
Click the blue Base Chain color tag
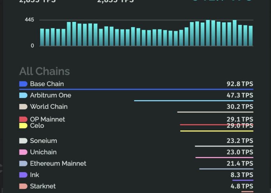click(23, 84)
